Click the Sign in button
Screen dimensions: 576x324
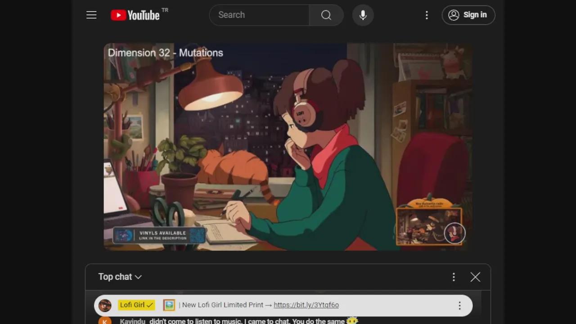pos(468,15)
